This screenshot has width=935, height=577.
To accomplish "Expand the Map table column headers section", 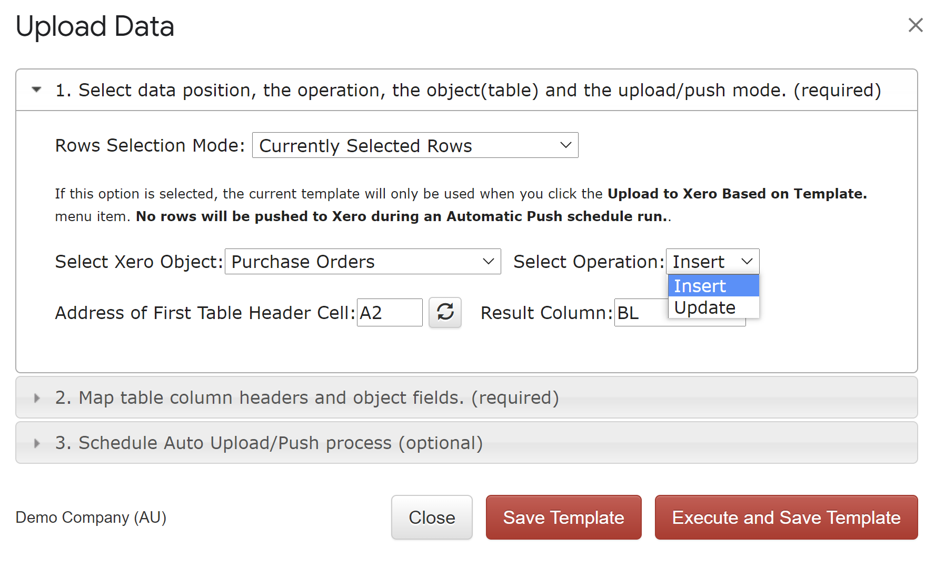I will tap(36, 398).
